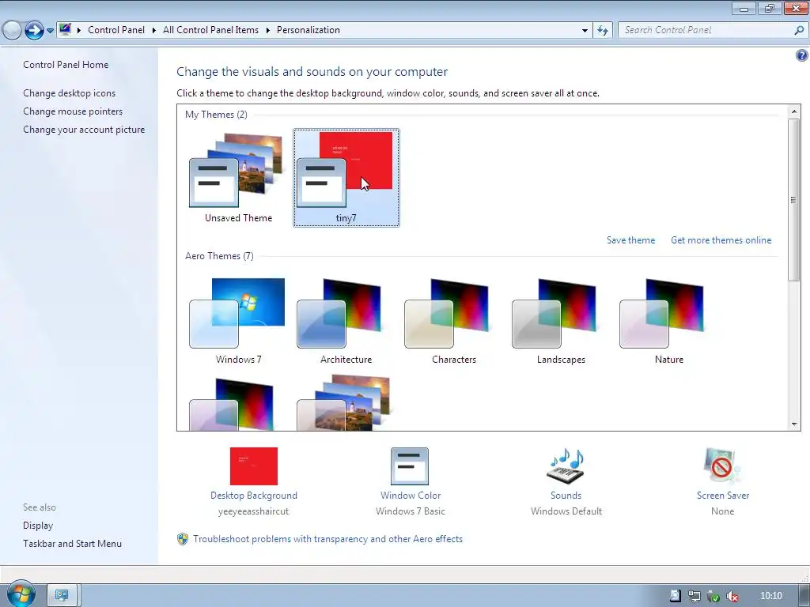Image resolution: width=810 pixels, height=607 pixels.
Task: Click the network tray icon
Action: click(695, 596)
